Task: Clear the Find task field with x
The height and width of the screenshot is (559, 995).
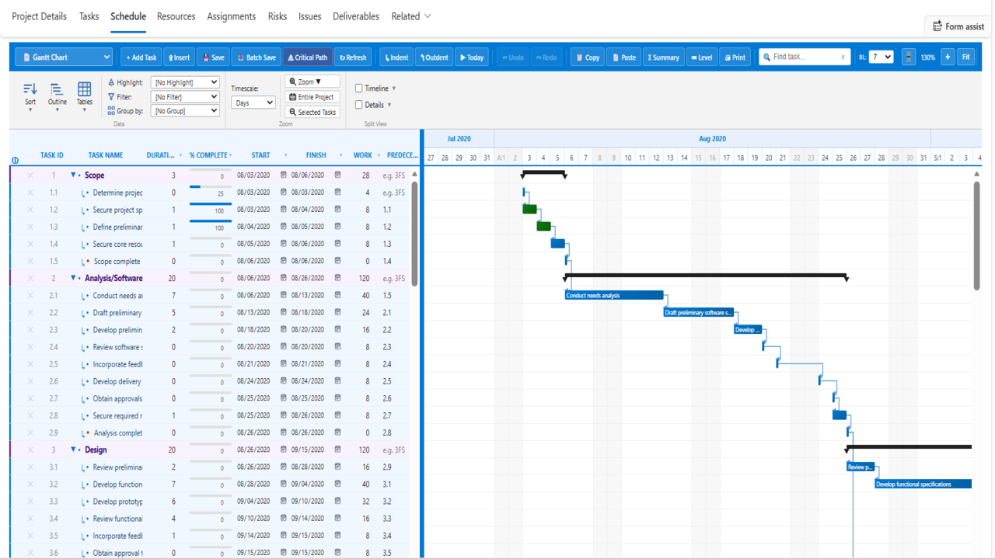Action: (x=843, y=57)
